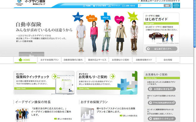Focus the header search input field

pos(151,5)
